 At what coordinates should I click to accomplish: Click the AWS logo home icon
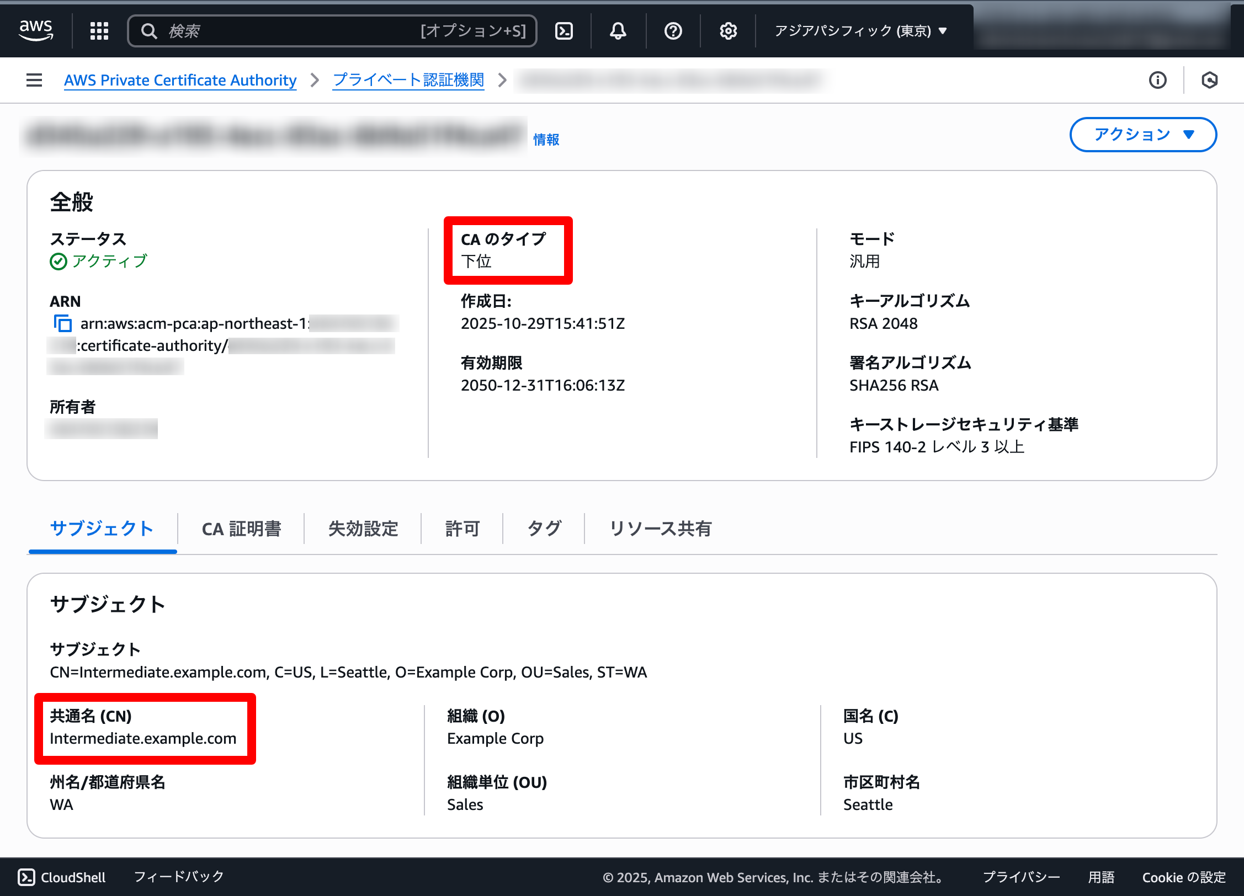36,30
